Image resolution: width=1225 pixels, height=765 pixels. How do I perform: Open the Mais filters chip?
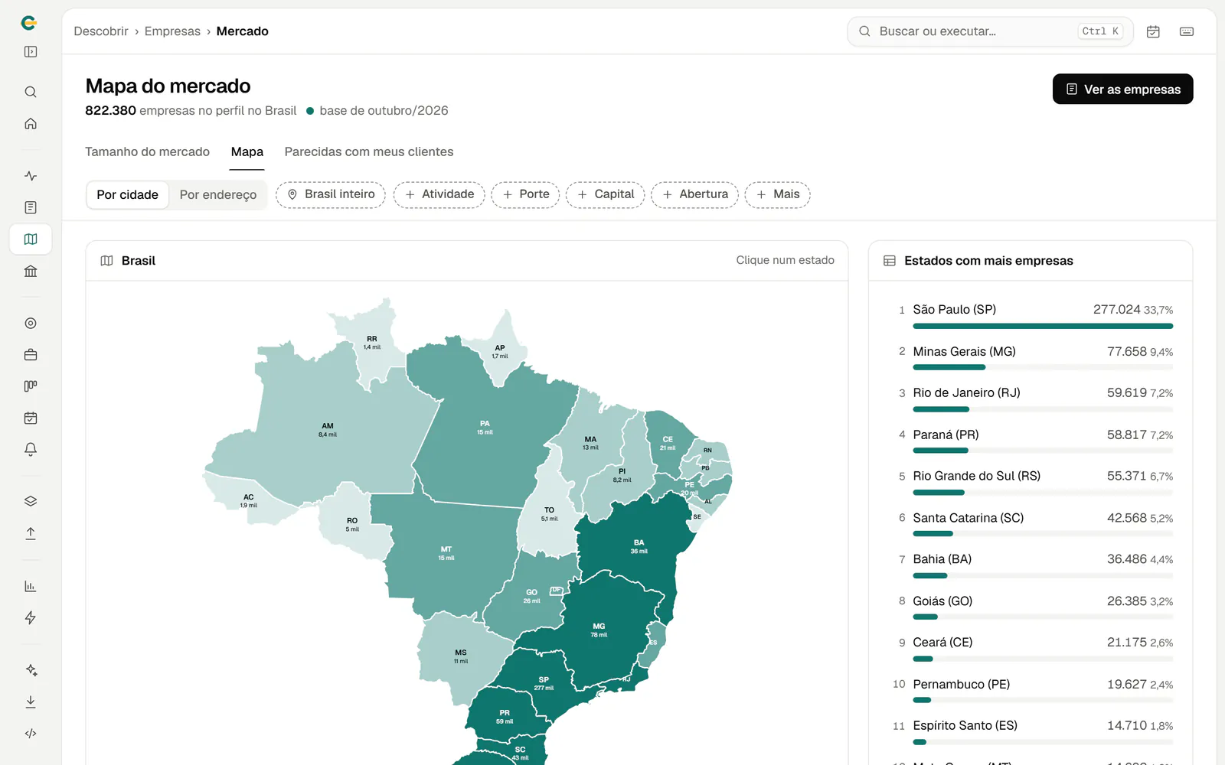778,194
